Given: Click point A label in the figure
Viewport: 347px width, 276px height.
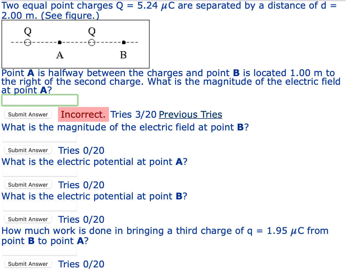Looking at the screenshot, I should [x=60, y=55].
